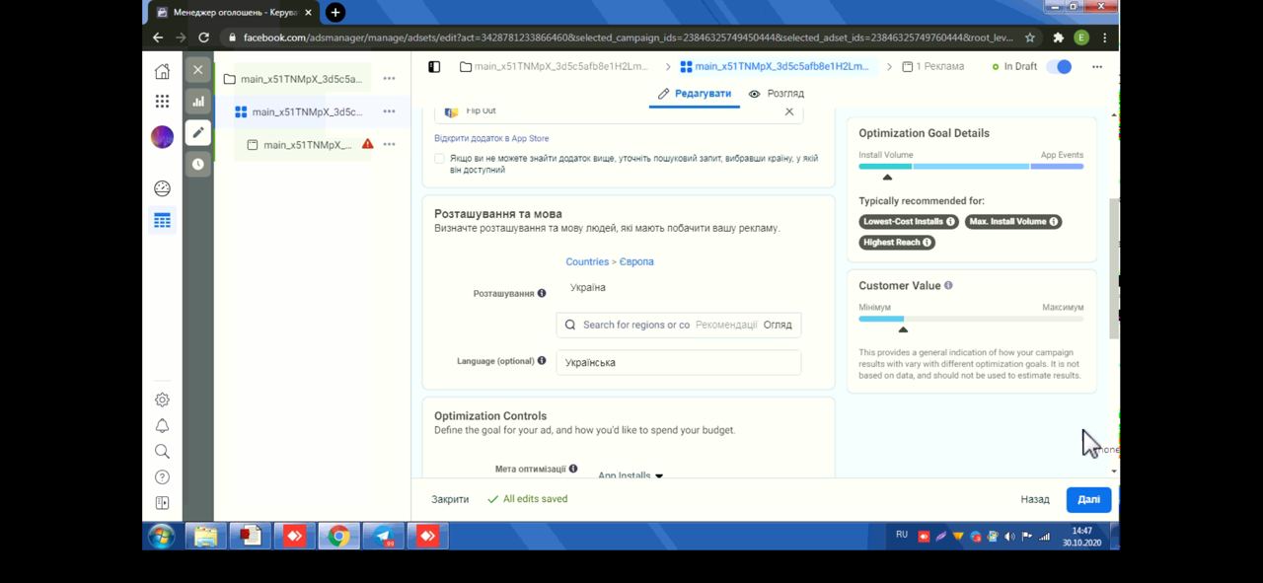The height and width of the screenshot is (583, 1263).
Task: Open Windows Explorer from the taskbar
Action: (x=205, y=536)
